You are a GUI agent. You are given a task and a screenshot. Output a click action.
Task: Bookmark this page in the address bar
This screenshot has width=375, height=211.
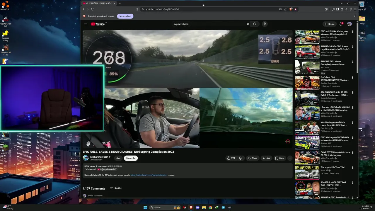(137, 9)
